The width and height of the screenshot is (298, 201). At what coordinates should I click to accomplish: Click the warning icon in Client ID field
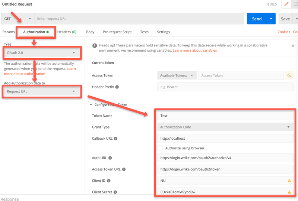pyautogui.click(x=289, y=181)
